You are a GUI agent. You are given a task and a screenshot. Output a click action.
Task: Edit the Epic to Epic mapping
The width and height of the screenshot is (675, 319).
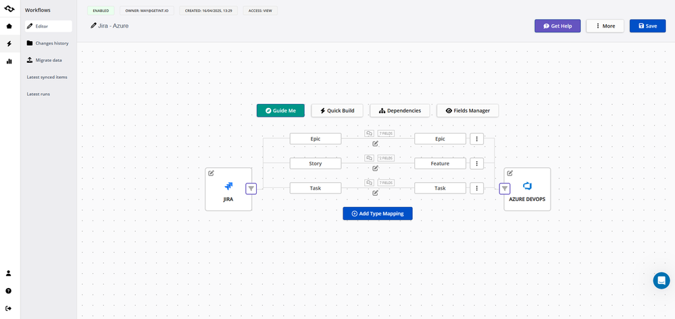(376, 144)
